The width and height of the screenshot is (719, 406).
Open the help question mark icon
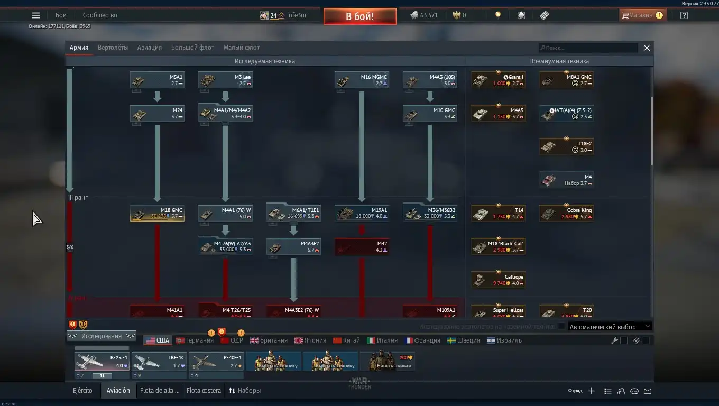pos(684,15)
